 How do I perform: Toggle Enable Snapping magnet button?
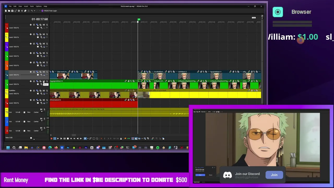pyautogui.click(x=133, y=139)
